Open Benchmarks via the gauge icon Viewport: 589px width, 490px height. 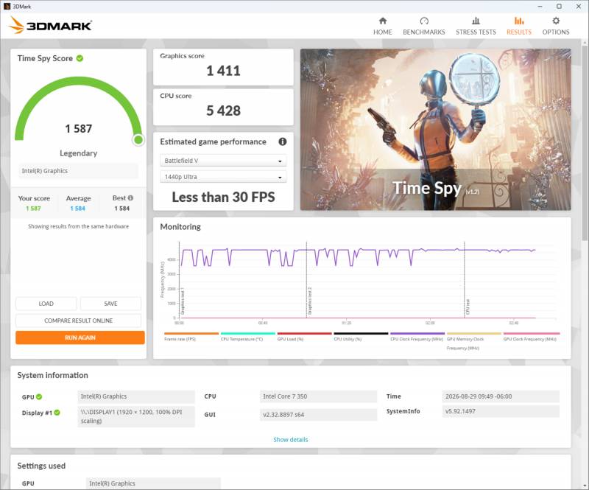tap(424, 21)
